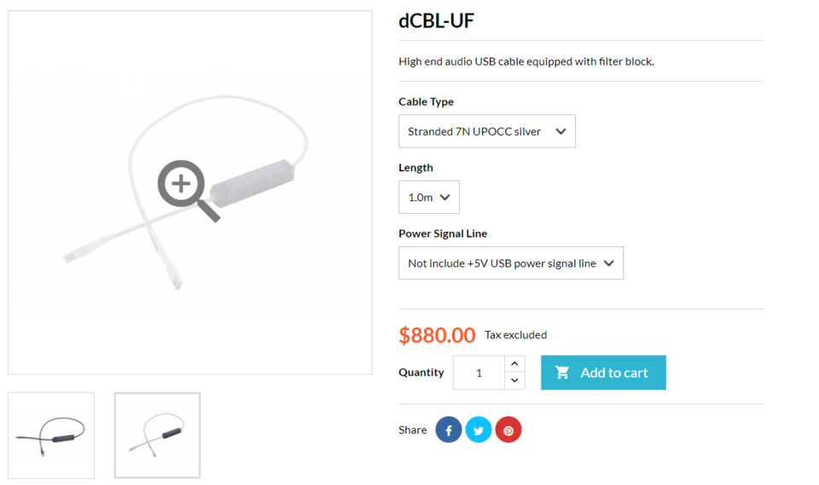Click the chevron next to 1.0m
The width and height of the screenshot is (819, 485).
tap(444, 198)
